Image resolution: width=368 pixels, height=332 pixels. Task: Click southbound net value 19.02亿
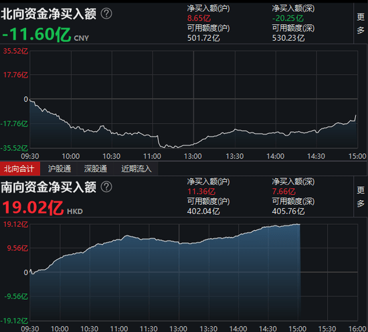tap(33, 207)
